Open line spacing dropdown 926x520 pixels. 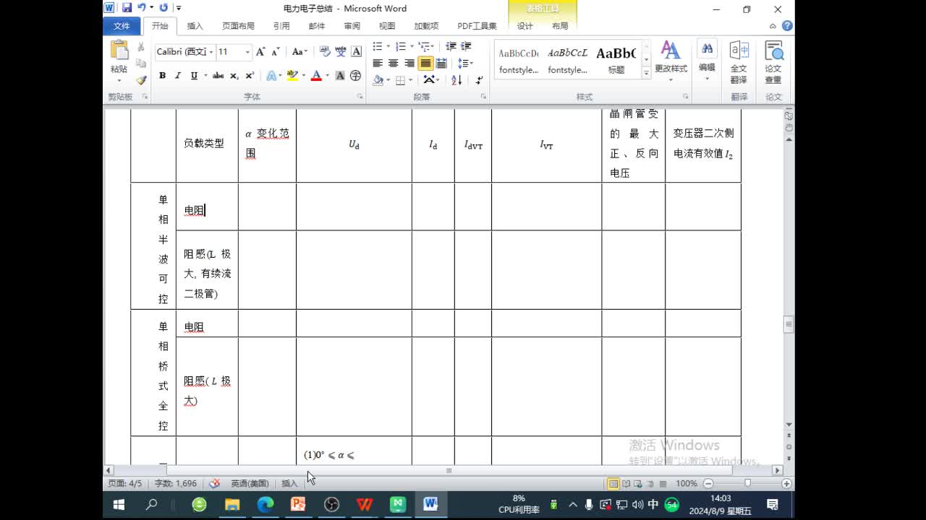[465, 64]
